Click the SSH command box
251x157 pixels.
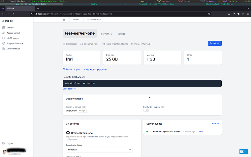coord(142,83)
